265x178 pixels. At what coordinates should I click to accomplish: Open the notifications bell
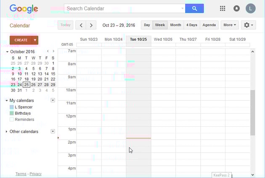[236, 8]
